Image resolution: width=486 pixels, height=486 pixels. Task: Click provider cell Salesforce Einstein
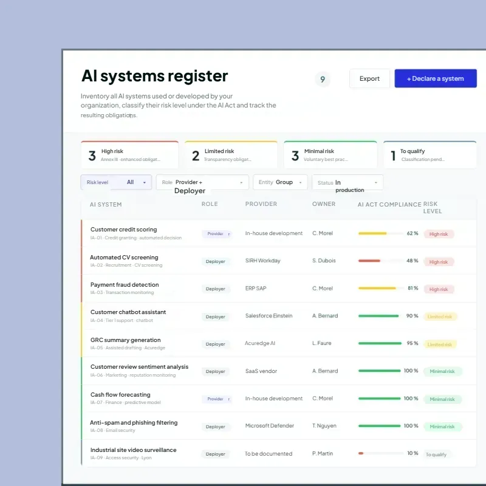(x=269, y=316)
